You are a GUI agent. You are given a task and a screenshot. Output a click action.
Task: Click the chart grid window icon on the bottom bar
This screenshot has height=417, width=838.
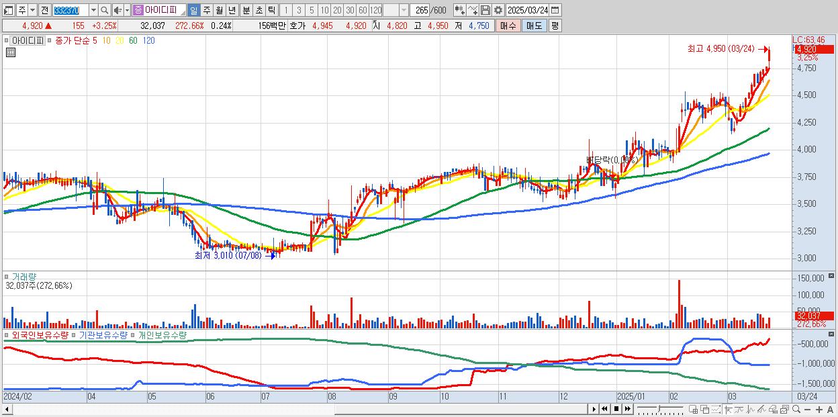click(694, 410)
